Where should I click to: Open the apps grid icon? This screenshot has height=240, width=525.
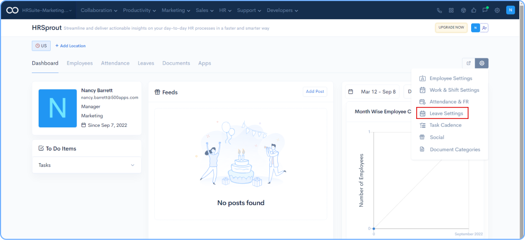click(x=451, y=10)
